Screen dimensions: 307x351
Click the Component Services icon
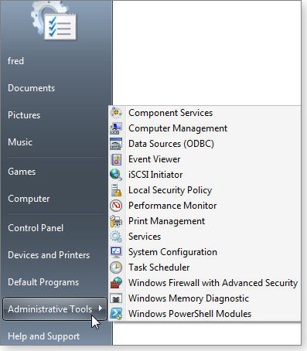pyautogui.click(x=116, y=113)
